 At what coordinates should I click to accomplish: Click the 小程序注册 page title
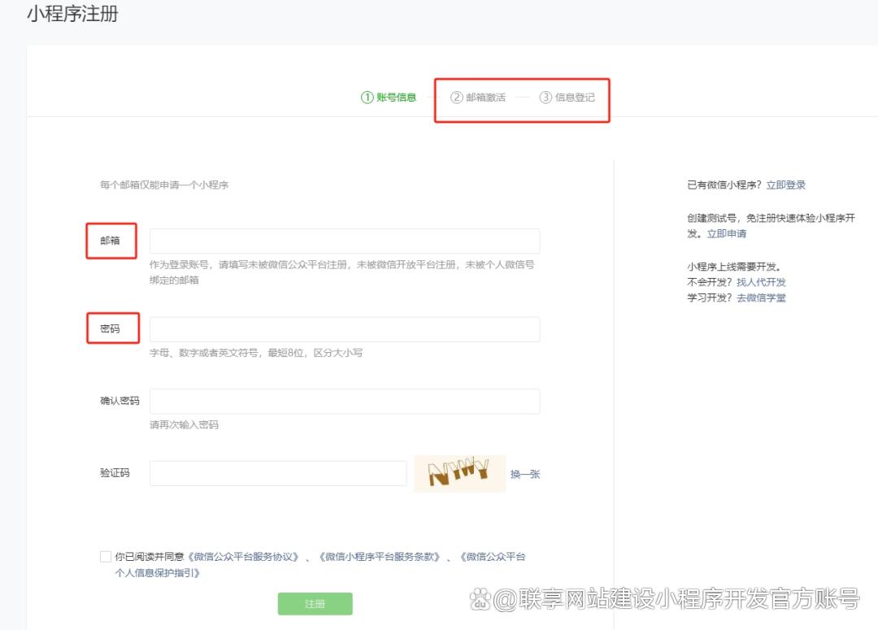(x=72, y=15)
